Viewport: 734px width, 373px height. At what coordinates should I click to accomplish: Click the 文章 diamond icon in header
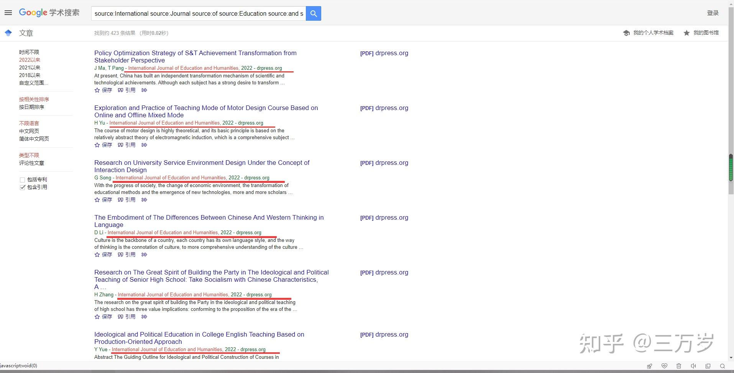(8, 33)
